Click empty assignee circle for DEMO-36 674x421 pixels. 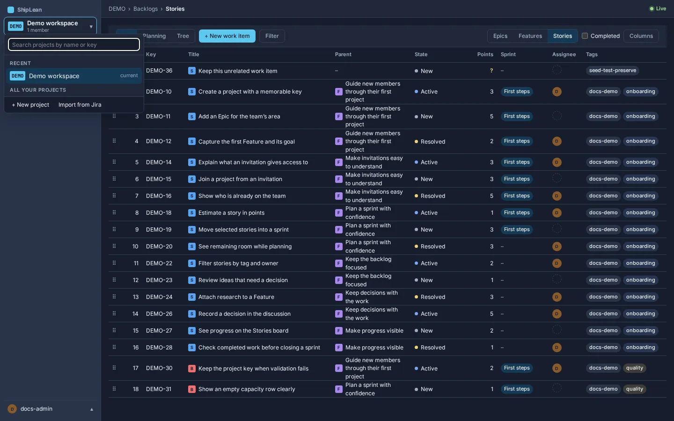(557, 70)
